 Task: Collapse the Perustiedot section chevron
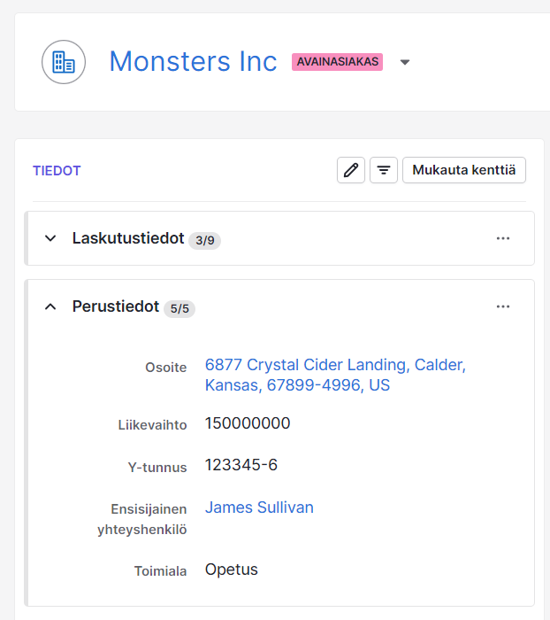pyautogui.click(x=50, y=306)
